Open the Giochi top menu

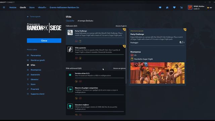[23, 7]
